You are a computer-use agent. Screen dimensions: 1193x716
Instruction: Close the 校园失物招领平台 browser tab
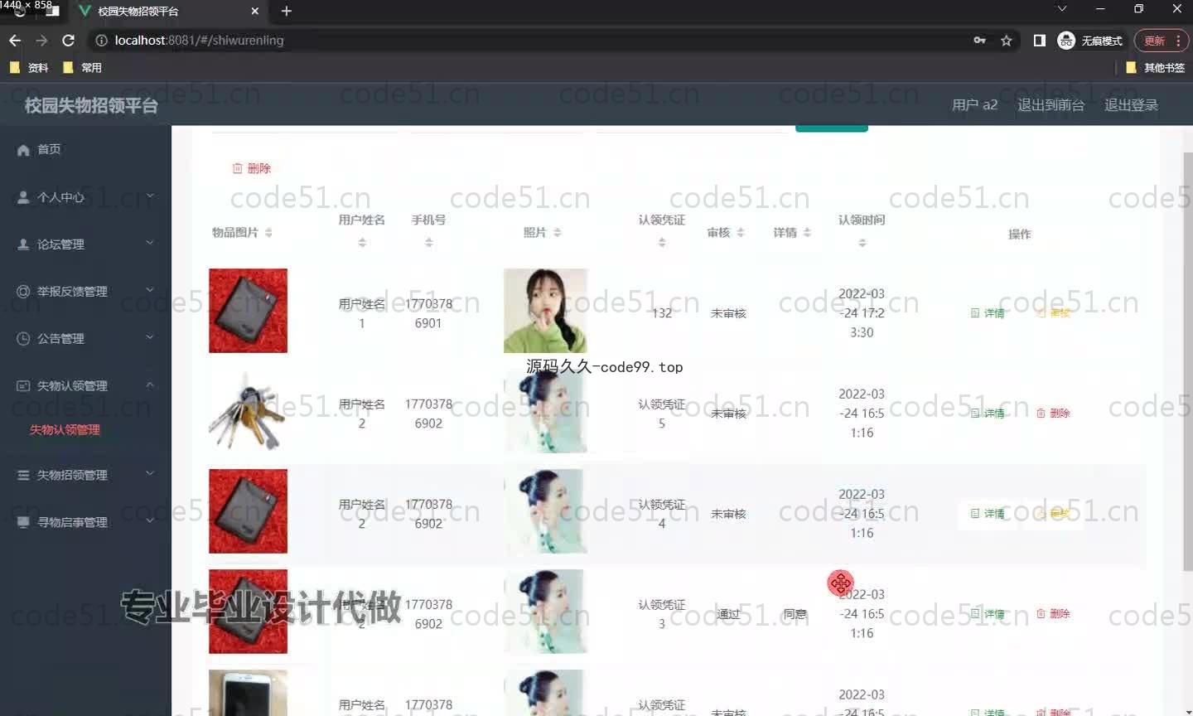pyautogui.click(x=254, y=11)
